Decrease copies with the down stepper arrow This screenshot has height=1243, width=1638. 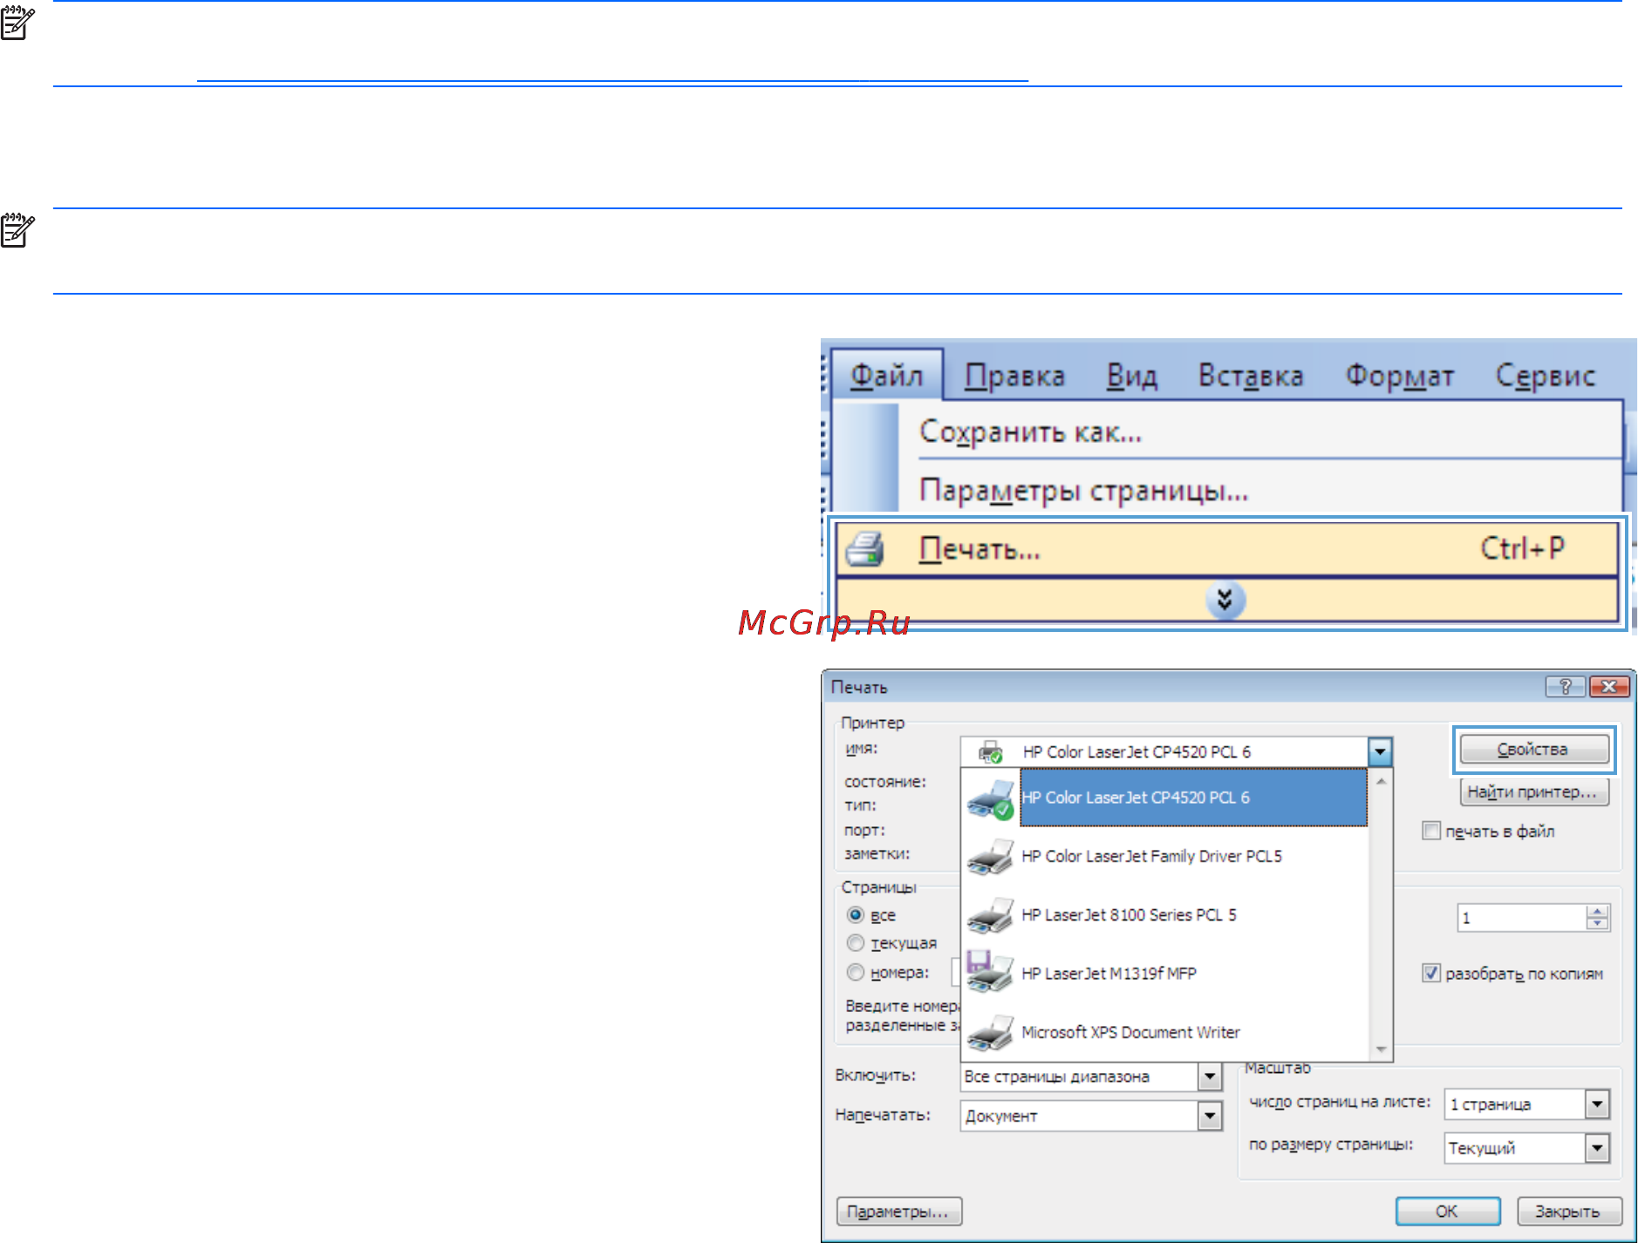[x=1598, y=924]
